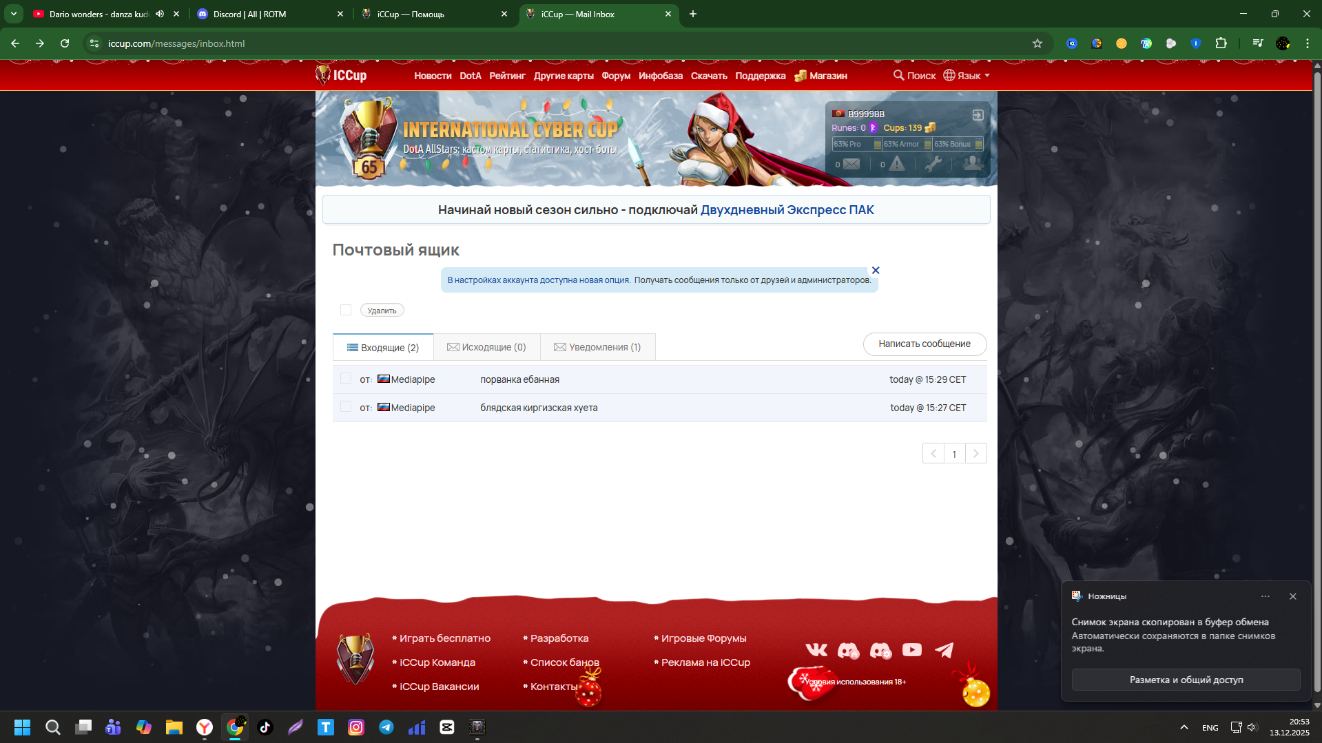Open the Магазин shop link
Screen dimensions: 1322x743
tap(821, 76)
